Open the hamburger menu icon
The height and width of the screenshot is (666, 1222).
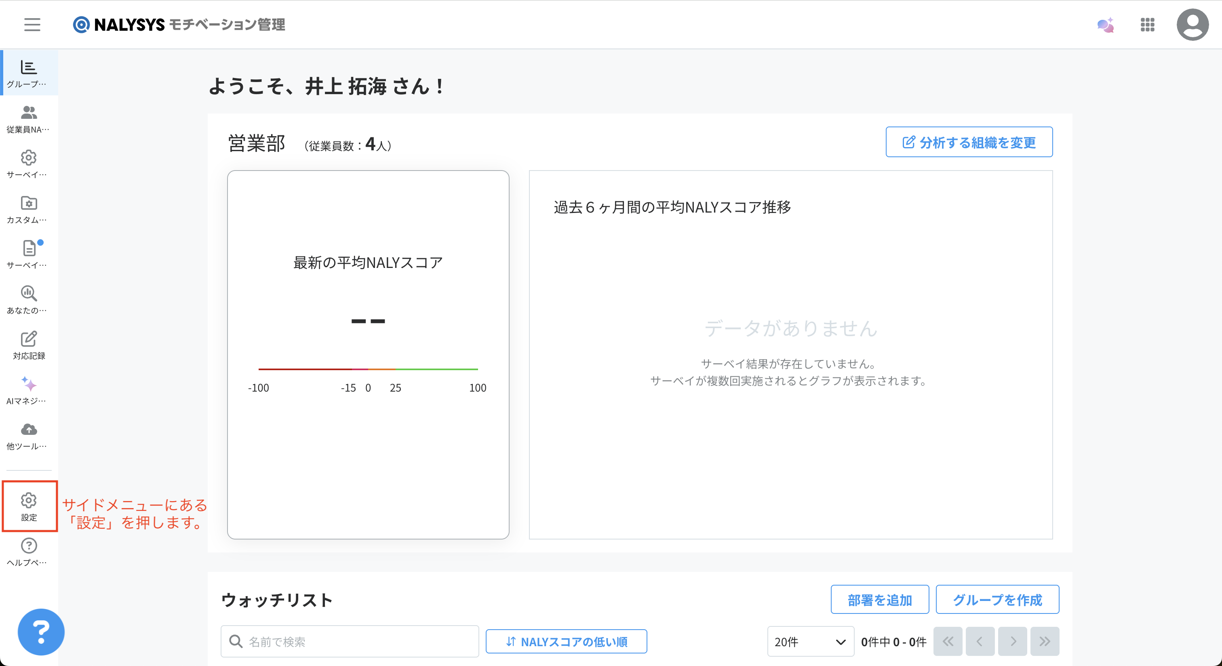pos(32,24)
